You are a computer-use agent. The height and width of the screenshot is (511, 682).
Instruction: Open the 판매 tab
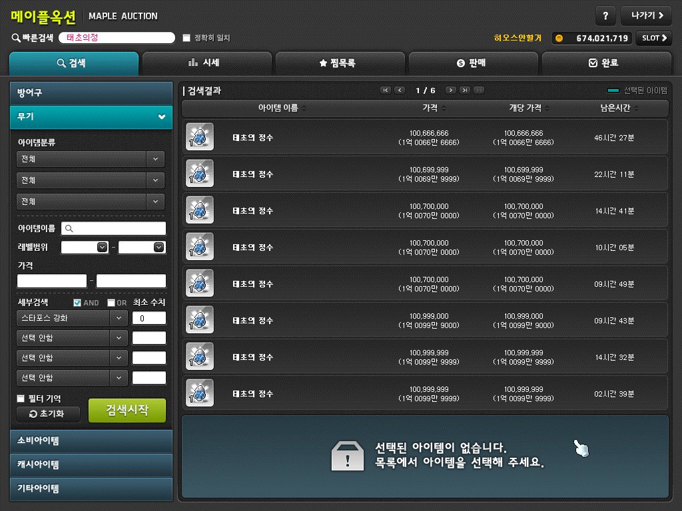click(474, 63)
